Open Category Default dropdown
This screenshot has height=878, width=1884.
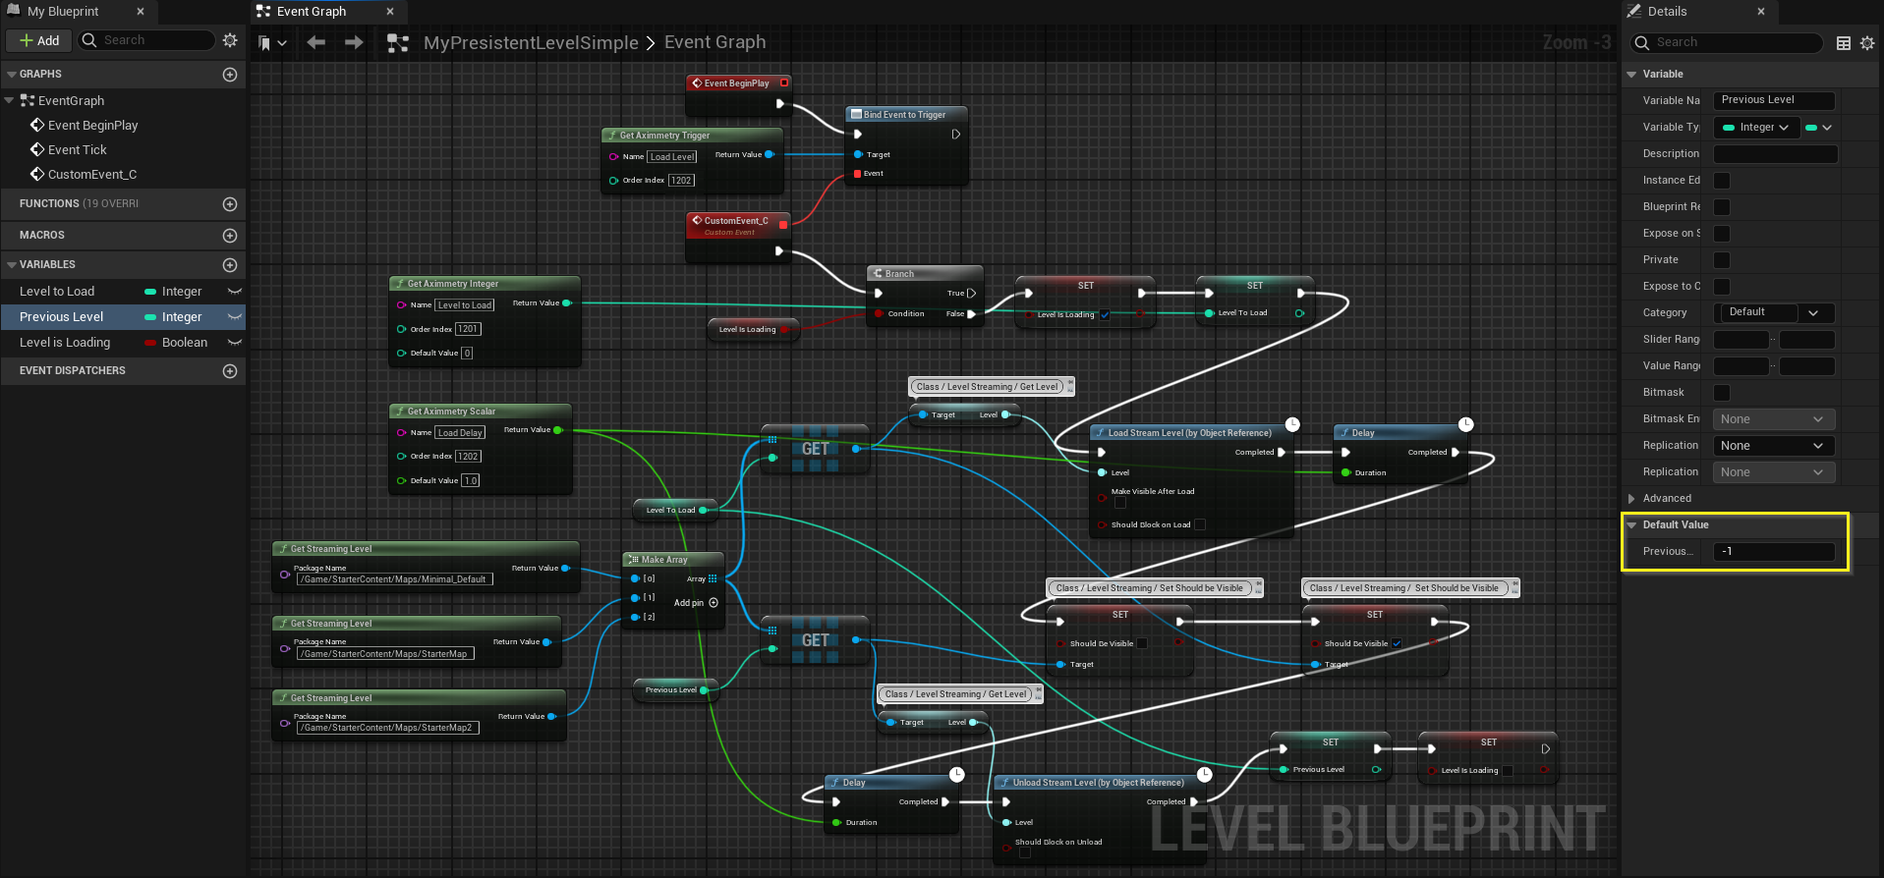[x=1775, y=312]
